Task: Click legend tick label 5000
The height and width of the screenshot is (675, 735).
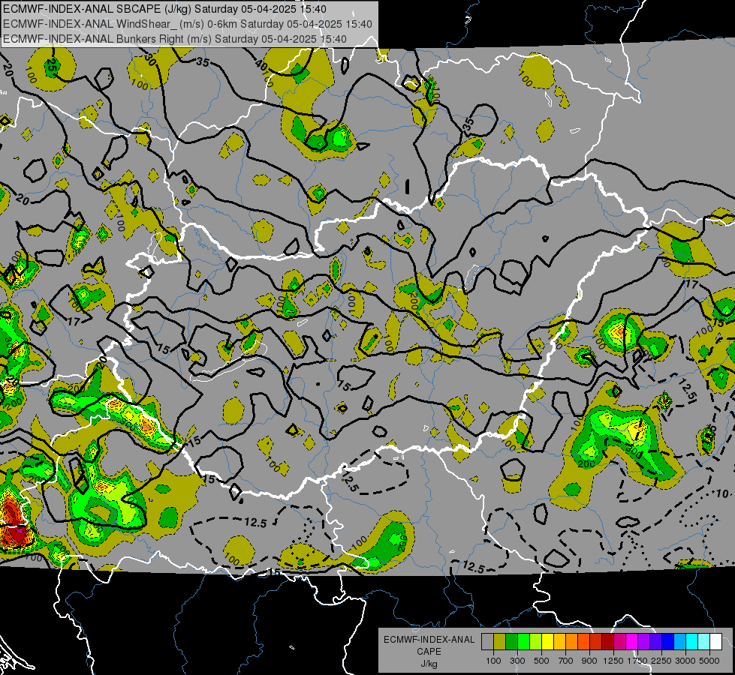Action: [709, 661]
